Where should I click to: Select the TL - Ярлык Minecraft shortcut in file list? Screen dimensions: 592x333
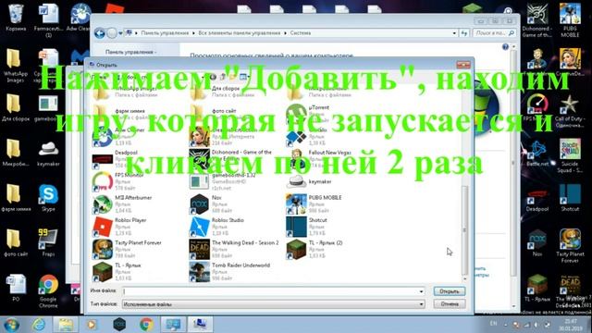pyautogui.click(x=117, y=272)
